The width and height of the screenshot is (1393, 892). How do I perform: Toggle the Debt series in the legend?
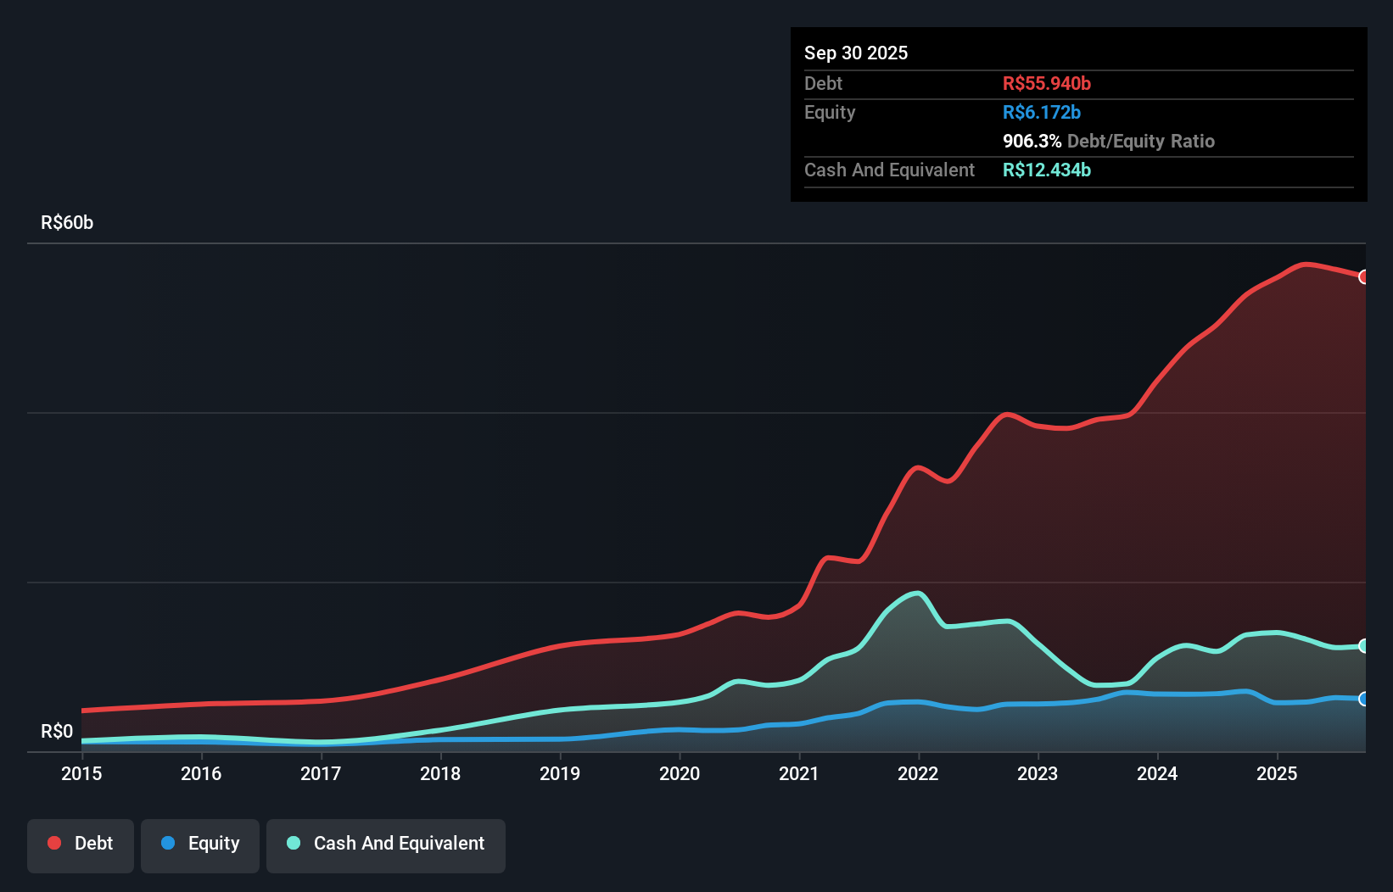(x=80, y=844)
